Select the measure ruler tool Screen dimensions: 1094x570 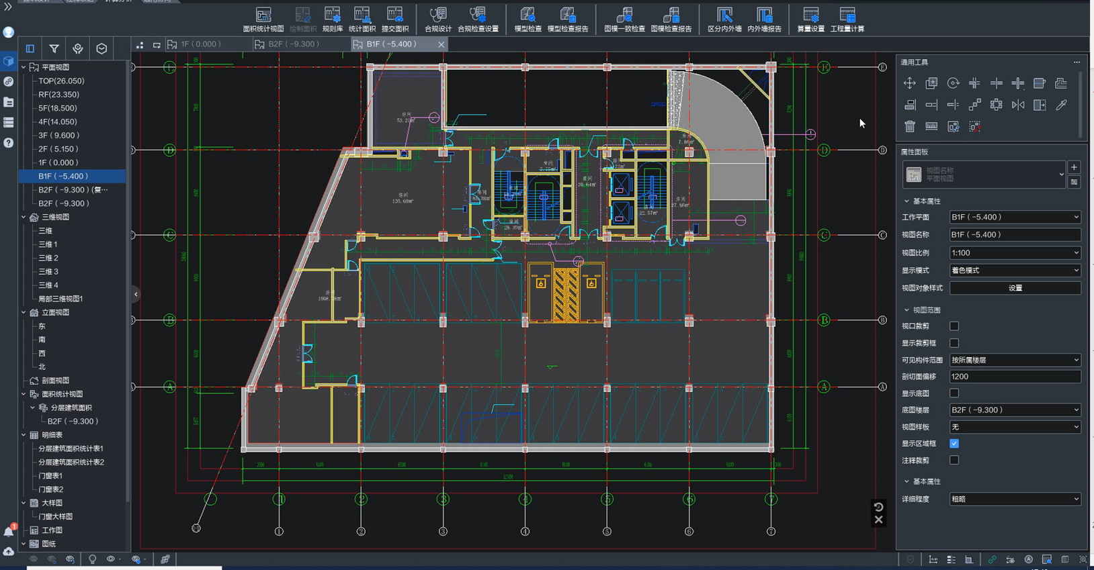pyautogui.click(x=931, y=126)
